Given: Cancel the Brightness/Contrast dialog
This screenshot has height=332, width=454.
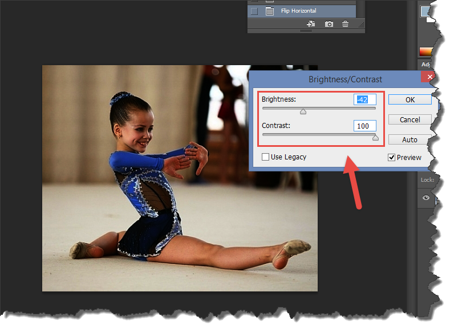Looking at the screenshot, I should pyautogui.click(x=410, y=119).
